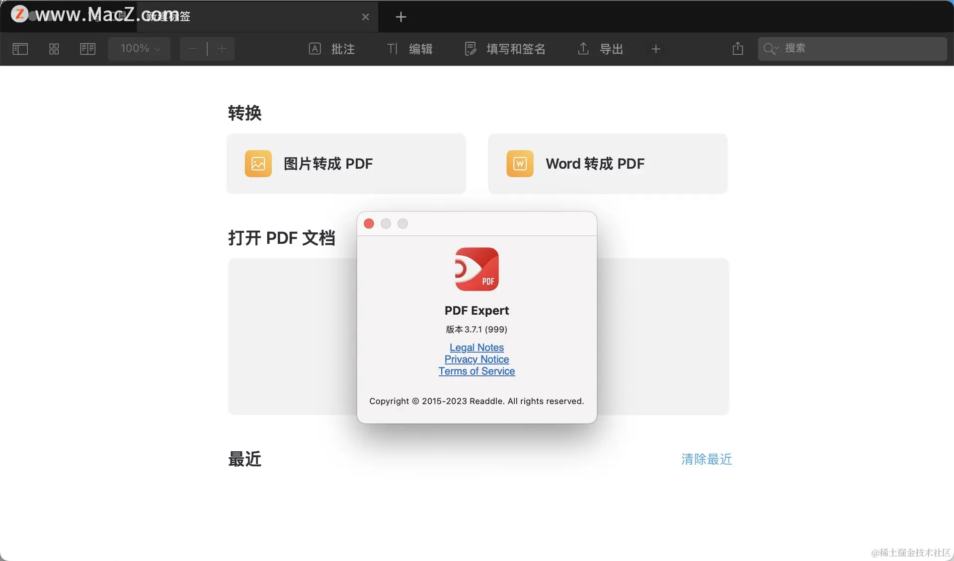Open the 100% zoom level dropdown
The height and width of the screenshot is (561, 954).
click(140, 49)
